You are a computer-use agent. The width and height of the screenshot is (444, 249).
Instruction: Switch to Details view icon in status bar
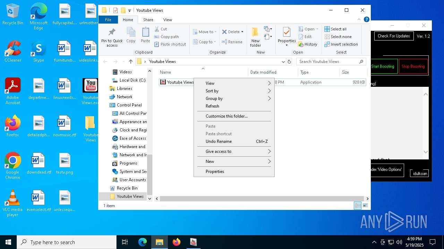(x=358, y=206)
